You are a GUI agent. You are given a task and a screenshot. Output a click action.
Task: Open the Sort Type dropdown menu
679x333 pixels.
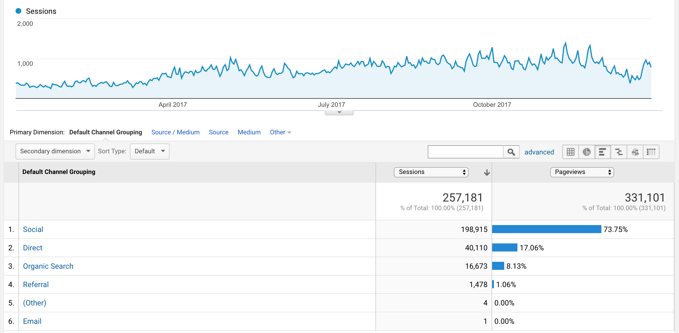[149, 151]
